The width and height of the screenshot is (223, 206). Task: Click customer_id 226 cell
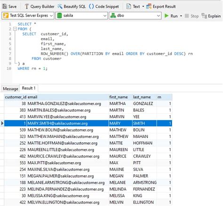(16, 149)
